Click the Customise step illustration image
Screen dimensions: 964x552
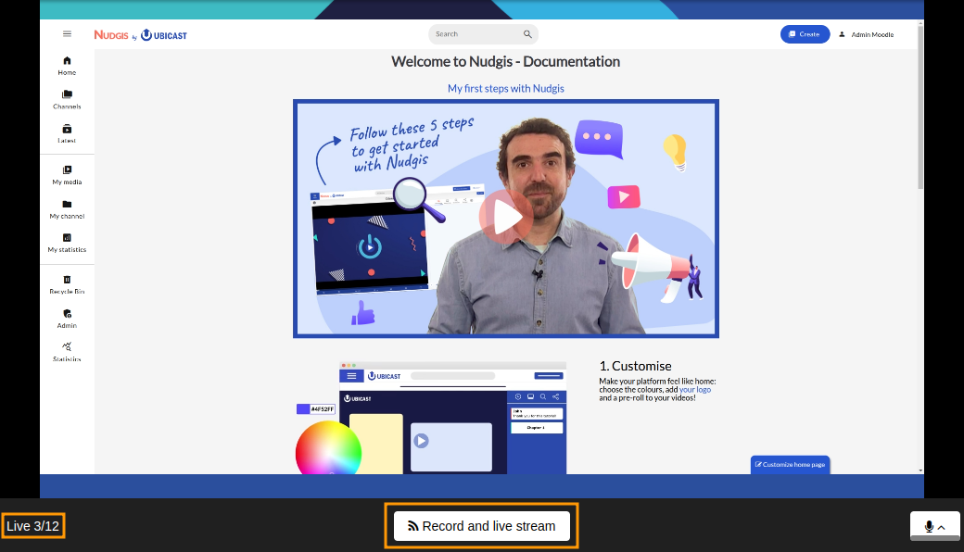click(431, 418)
